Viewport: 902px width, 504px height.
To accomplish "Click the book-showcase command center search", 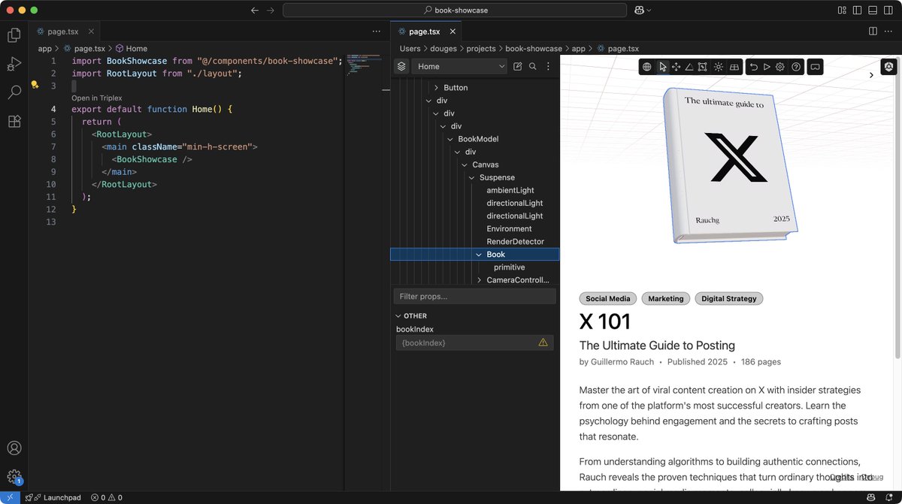I will (x=455, y=10).
